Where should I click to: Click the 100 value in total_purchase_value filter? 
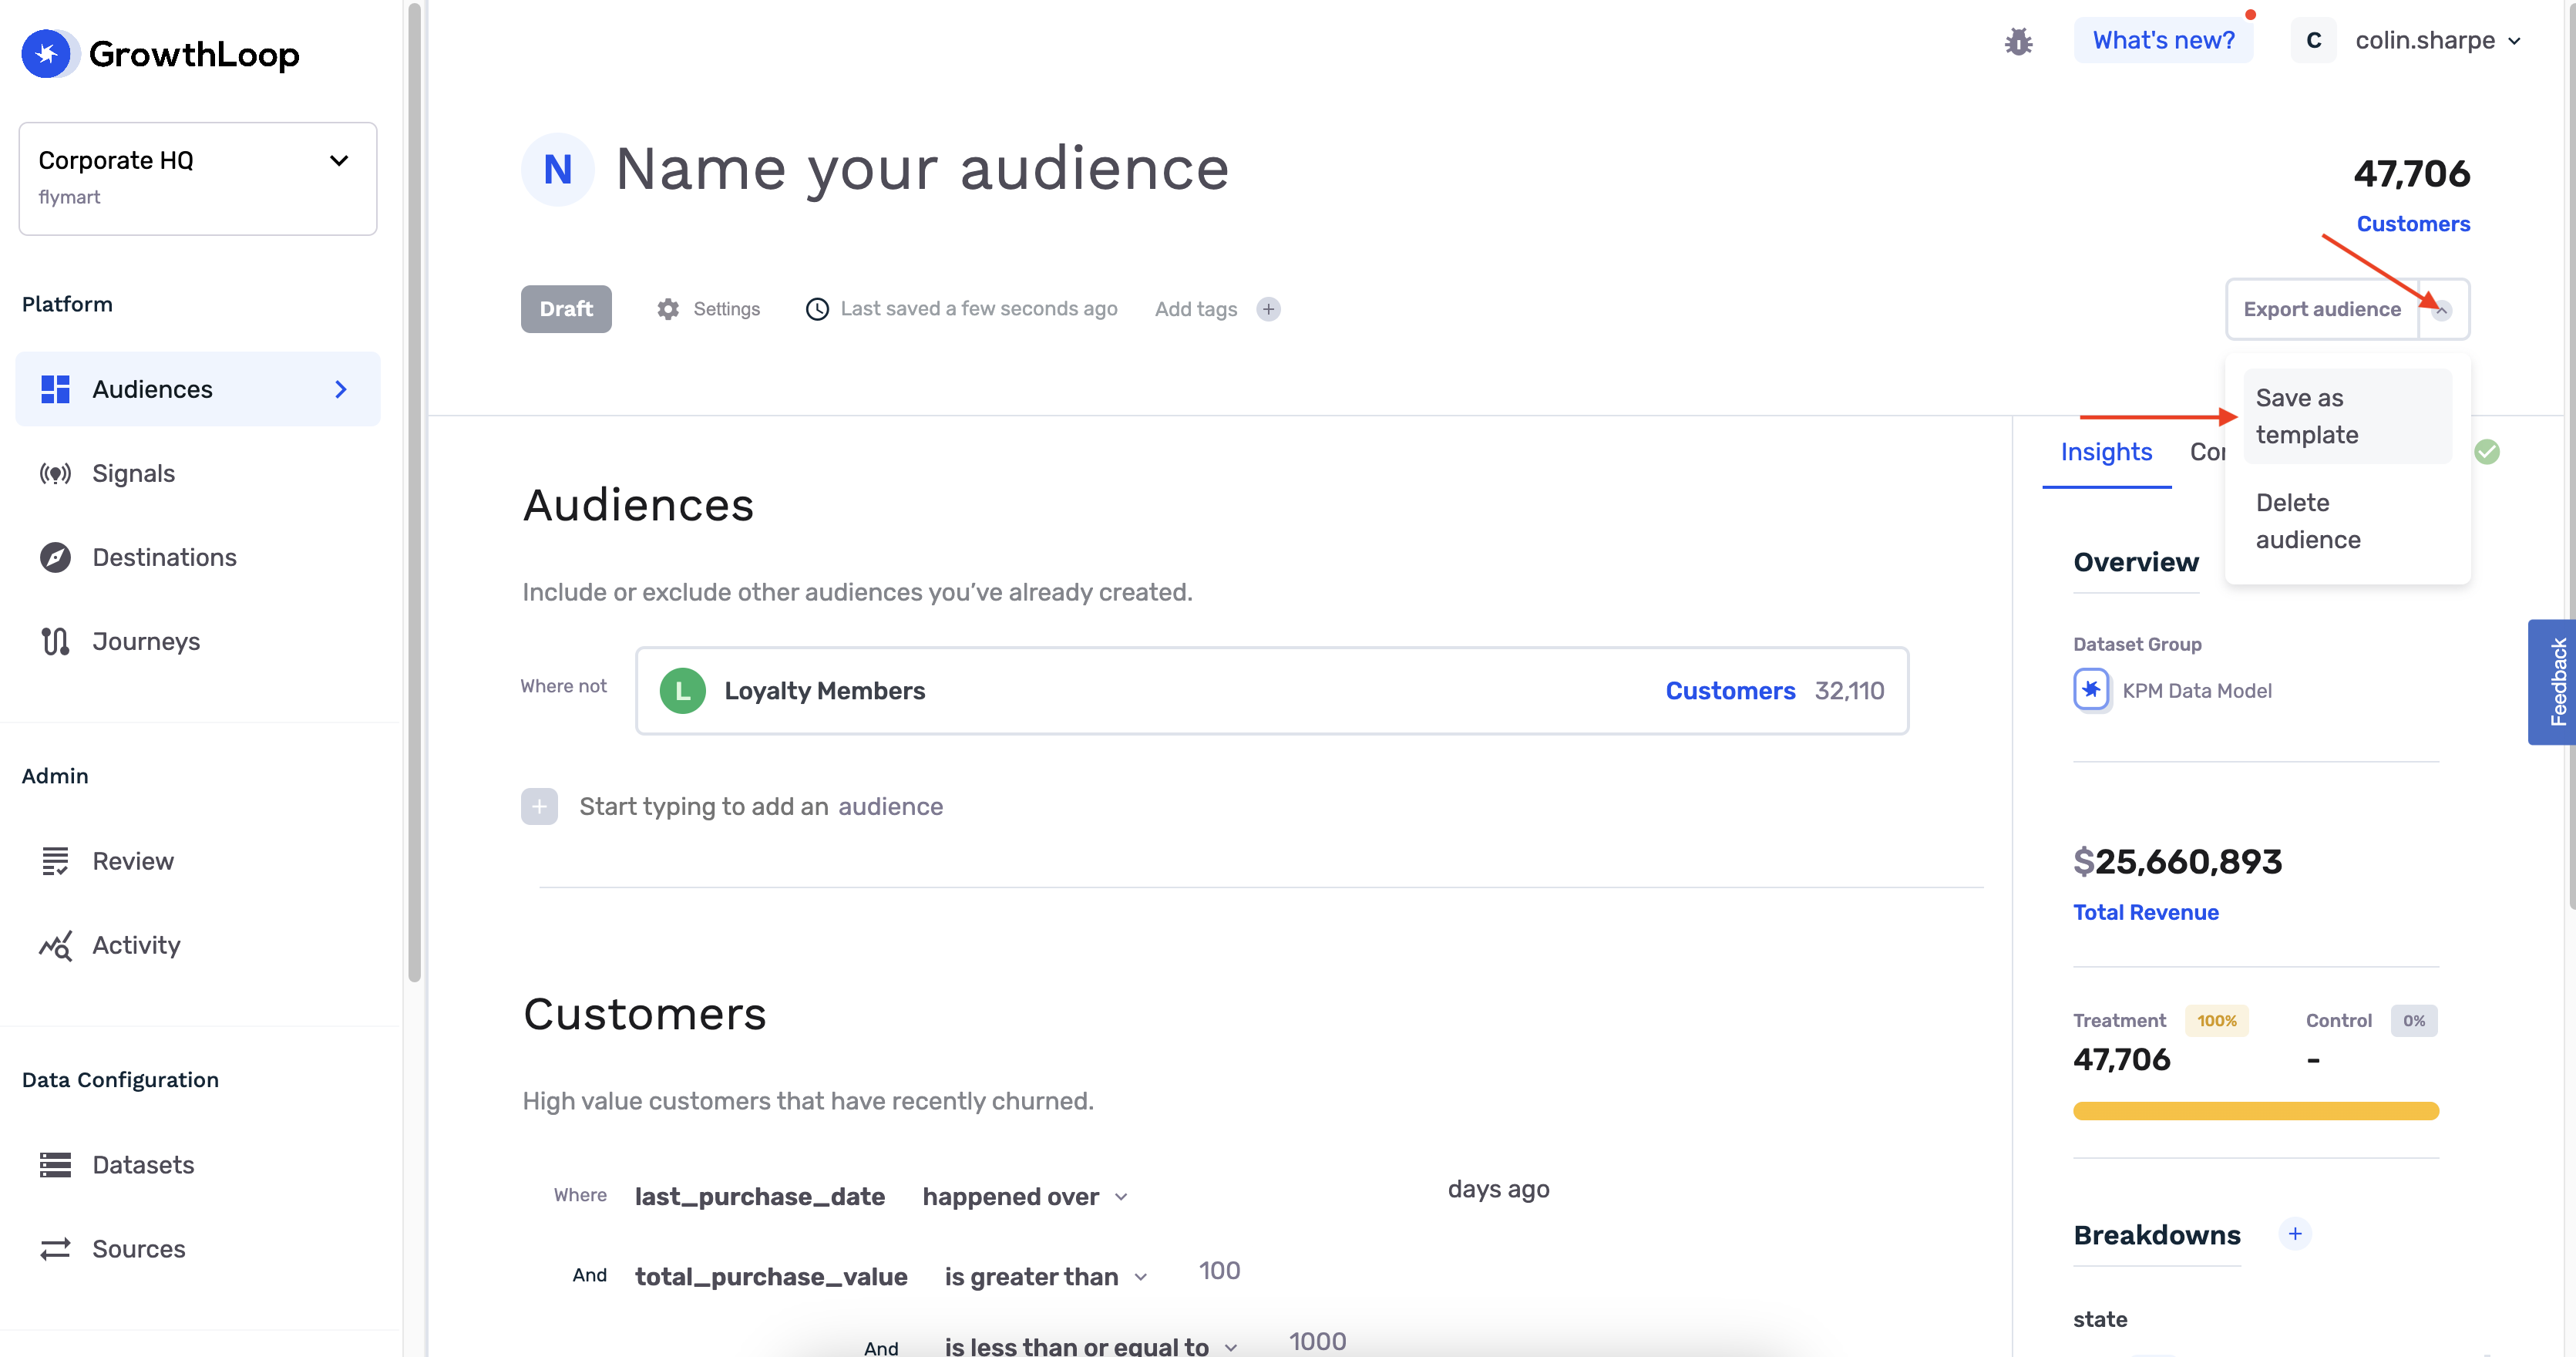(x=1219, y=1270)
